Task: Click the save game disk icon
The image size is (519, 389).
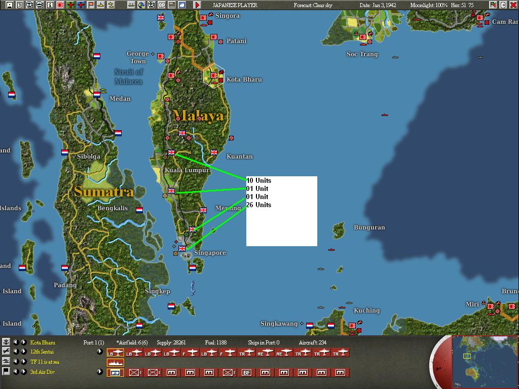Action: tap(9, 5)
